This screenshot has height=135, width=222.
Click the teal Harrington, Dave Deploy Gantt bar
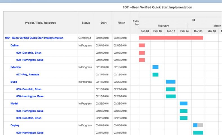pos(198,132)
